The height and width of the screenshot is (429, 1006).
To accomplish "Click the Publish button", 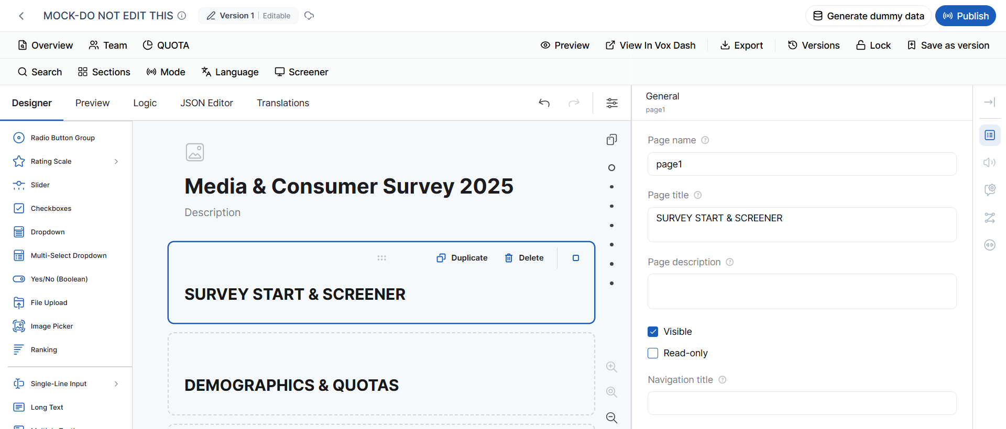I will [x=966, y=16].
